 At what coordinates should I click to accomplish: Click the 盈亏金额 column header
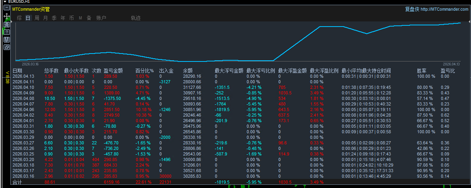113,71
